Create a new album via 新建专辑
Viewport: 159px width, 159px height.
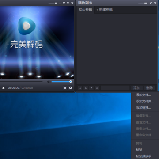[105, 10]
